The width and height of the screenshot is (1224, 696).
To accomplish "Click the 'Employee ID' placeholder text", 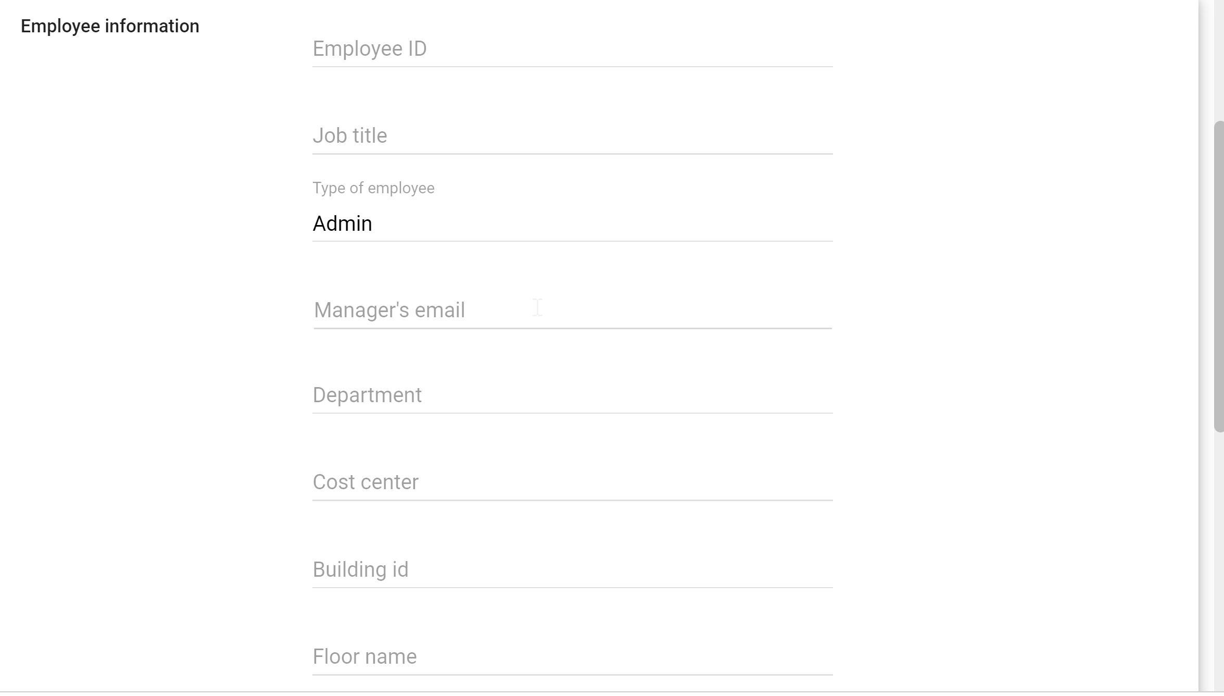I will 370,49.
